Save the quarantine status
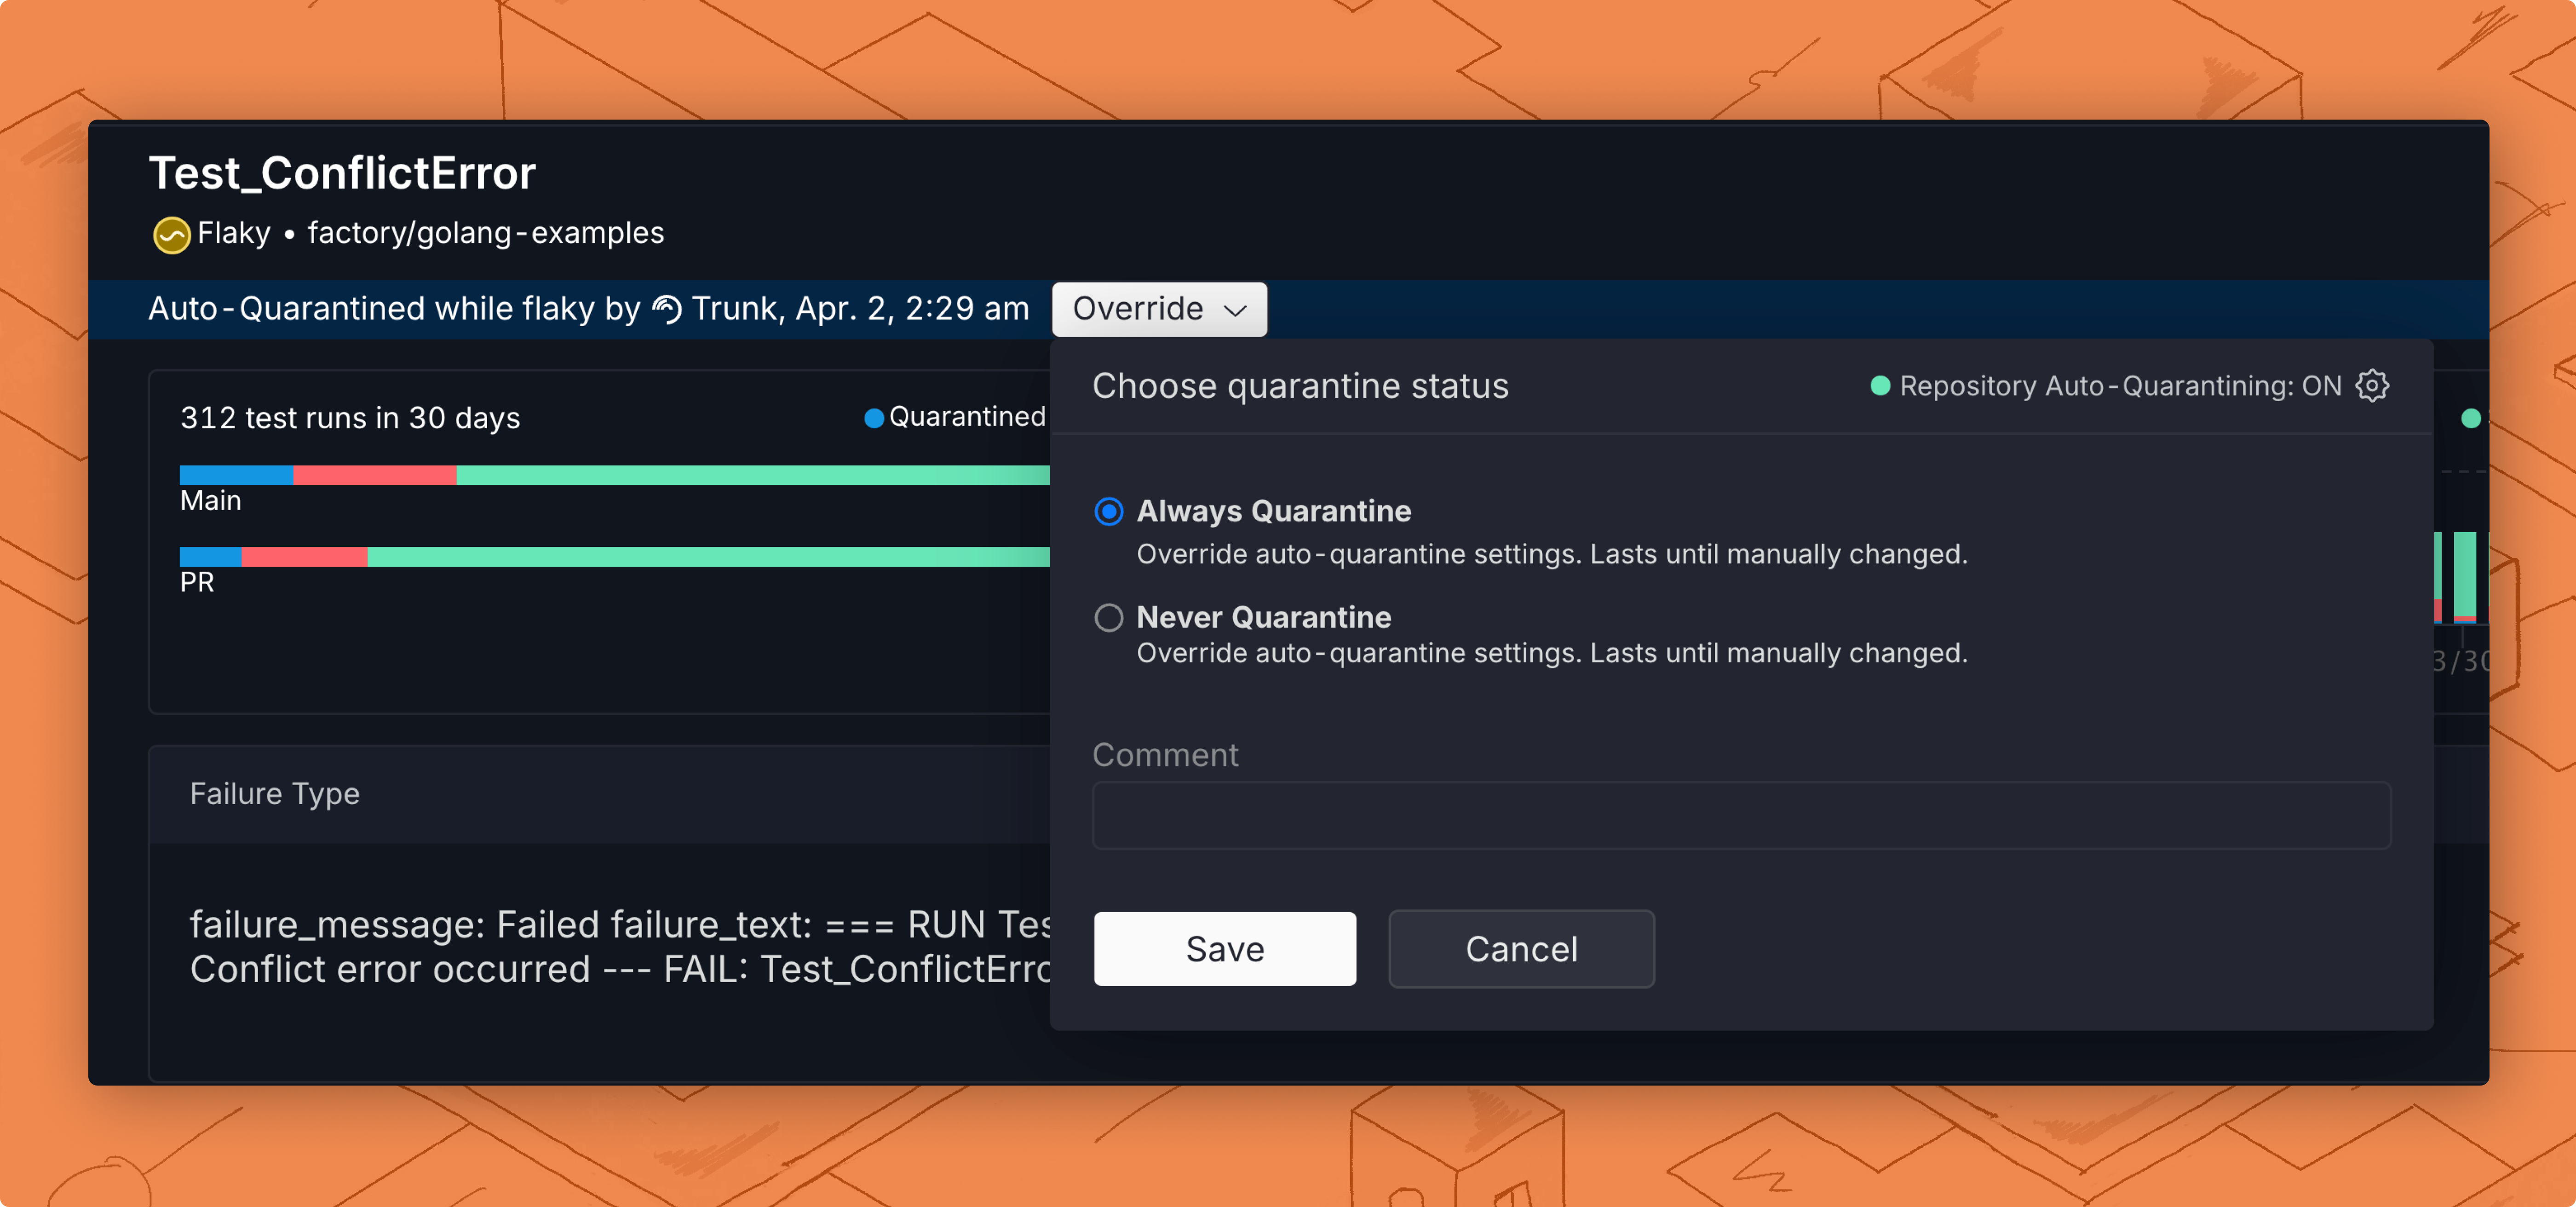The image size is (2576, 1207). [x=1225, y=949]
